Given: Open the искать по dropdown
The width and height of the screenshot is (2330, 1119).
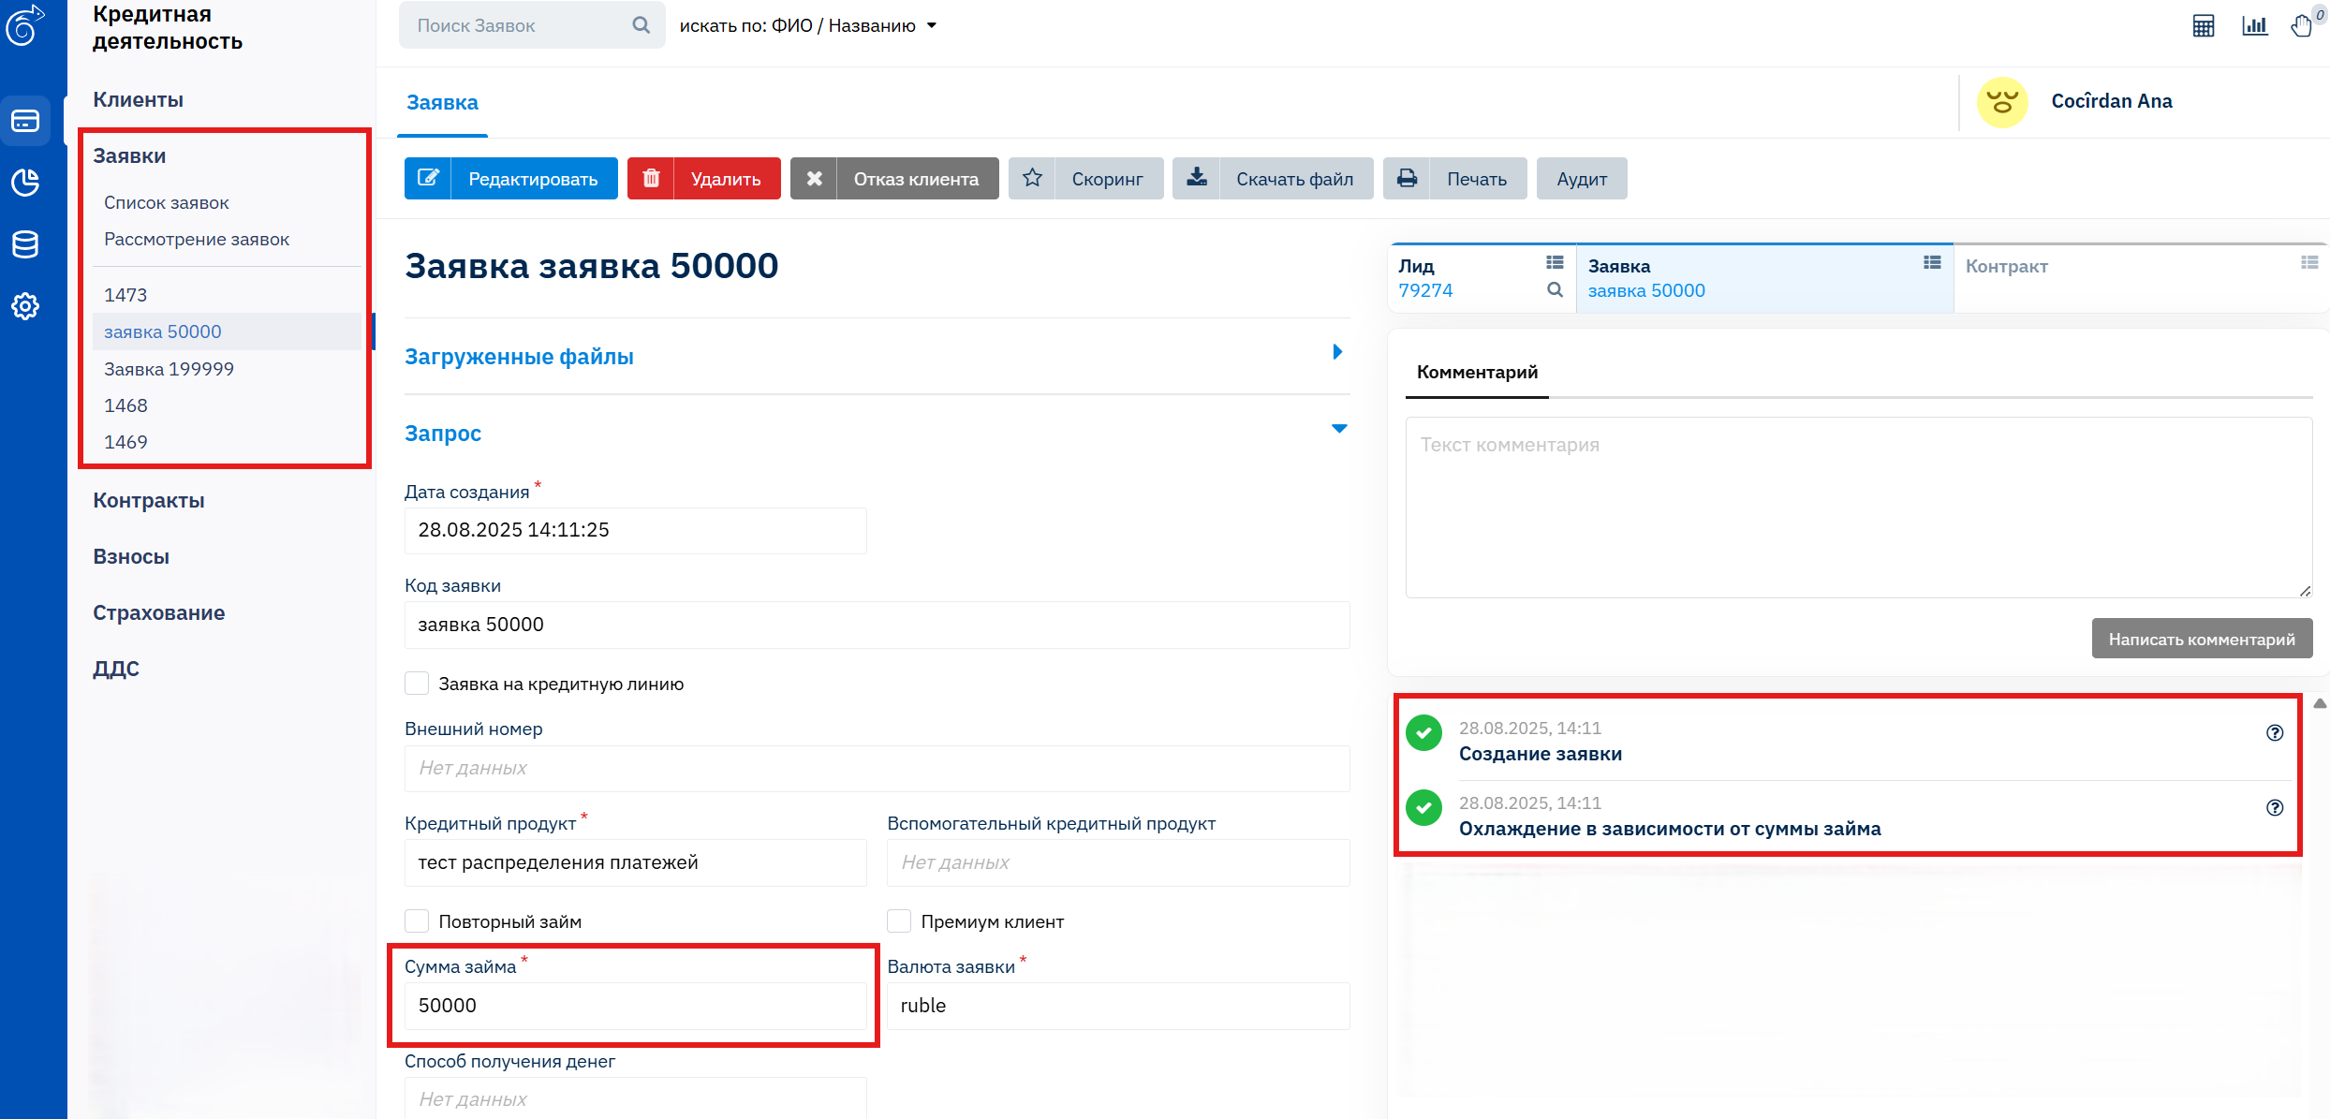Looking at the screenshot, I should tap(808, 25).
